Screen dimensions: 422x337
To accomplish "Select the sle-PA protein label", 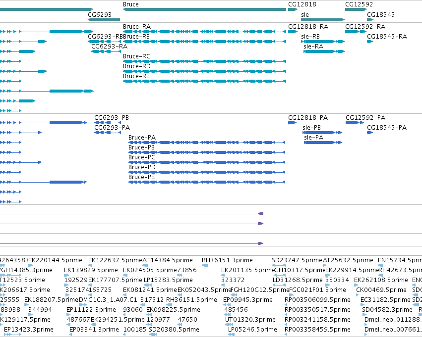I will 313,138.
